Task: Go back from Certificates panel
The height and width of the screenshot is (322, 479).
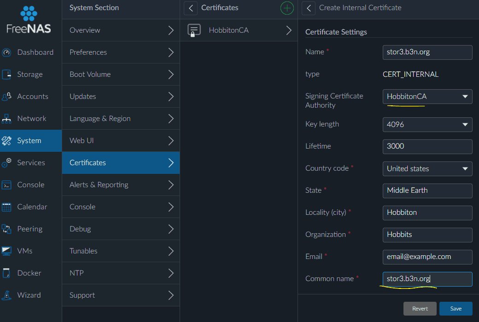Action: 191,8
